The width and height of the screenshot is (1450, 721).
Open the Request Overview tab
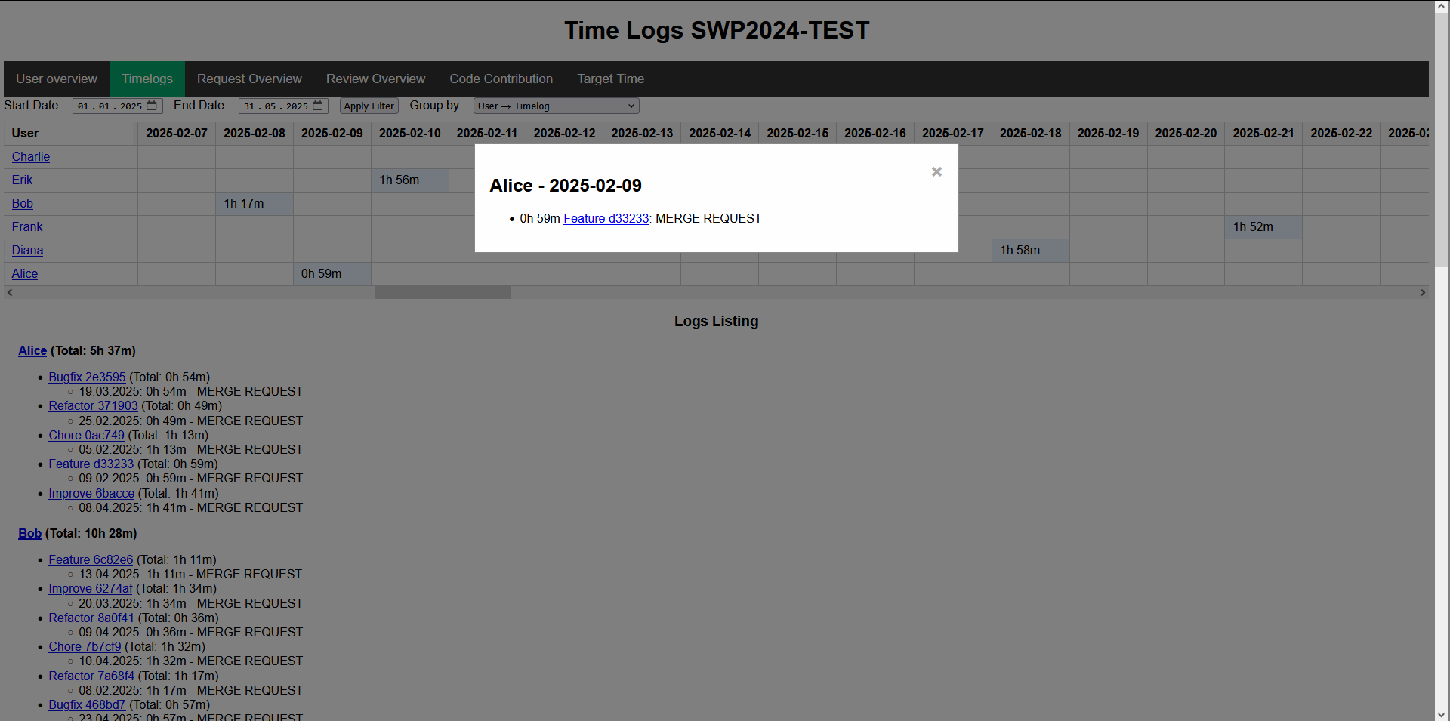[x=249, y=79]
